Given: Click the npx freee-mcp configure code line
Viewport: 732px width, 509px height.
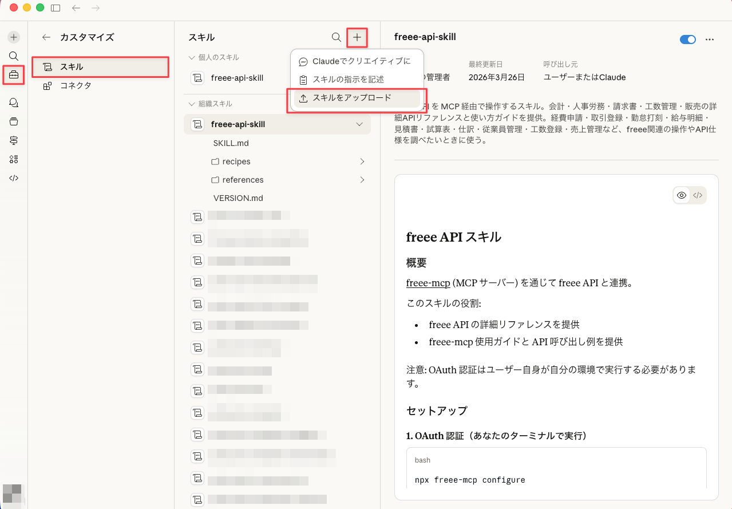Looking at the screenshot, I should pos(470,480).
